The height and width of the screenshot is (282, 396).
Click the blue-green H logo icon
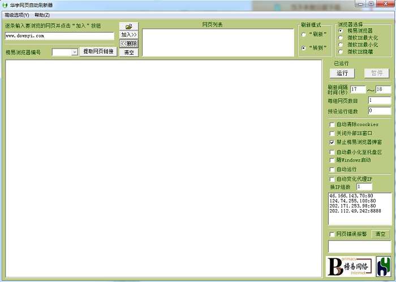coord(384,266)
